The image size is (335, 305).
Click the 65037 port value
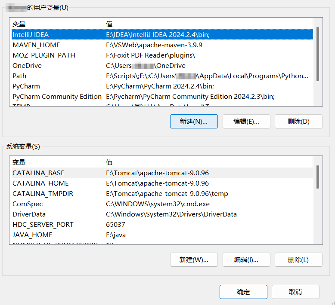(115, 224)
